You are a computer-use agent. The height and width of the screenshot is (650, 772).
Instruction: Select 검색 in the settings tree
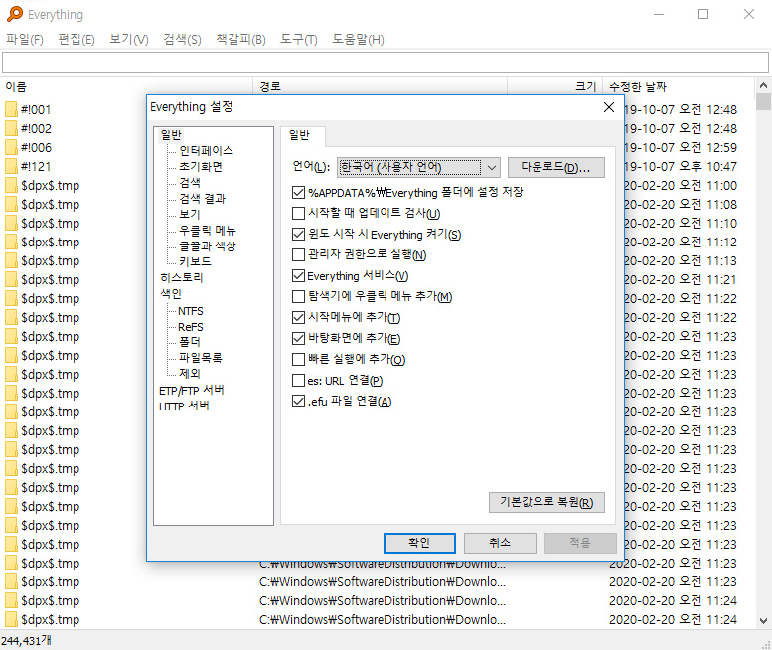click(x=190, y=182)
